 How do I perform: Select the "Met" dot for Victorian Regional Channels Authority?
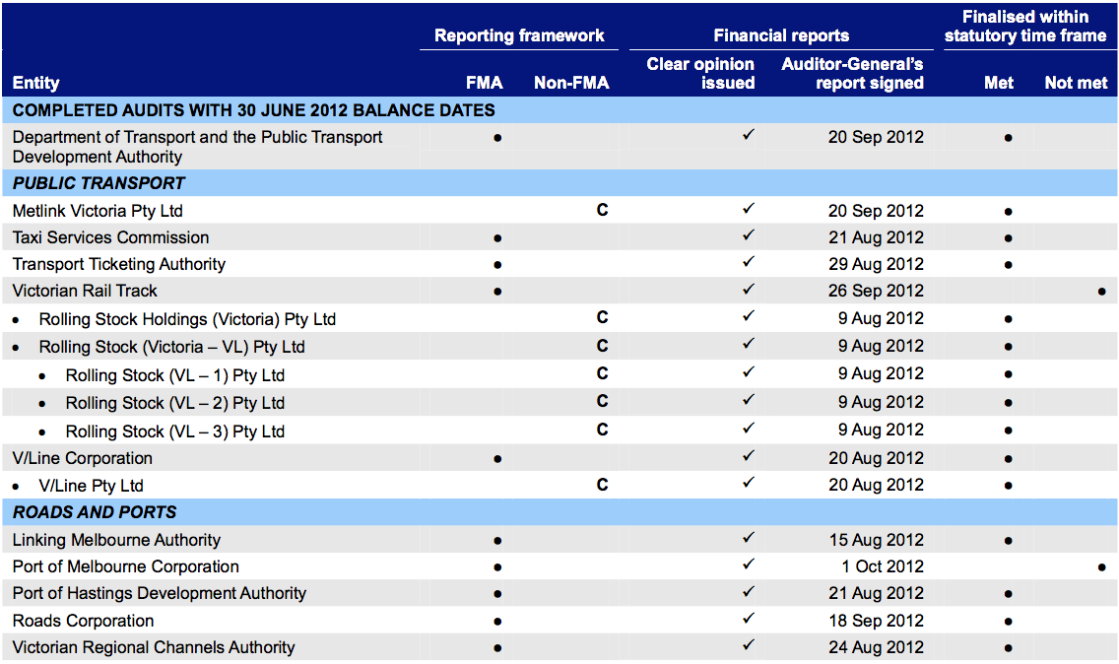[x=1008, y=648]
